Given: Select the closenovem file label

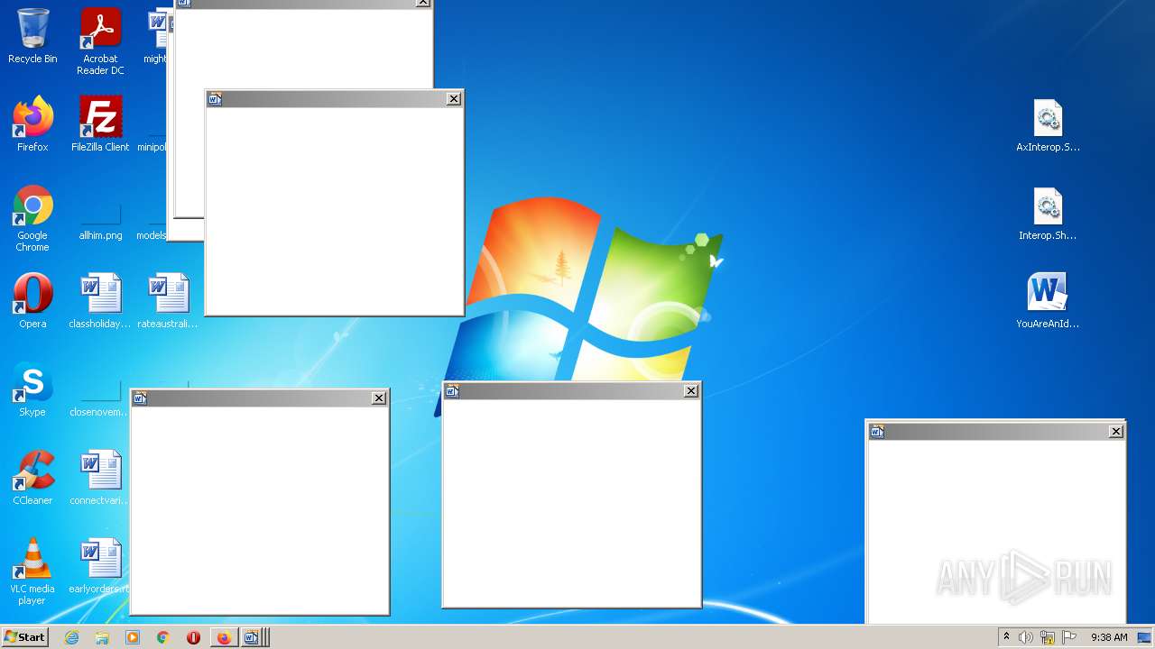Looking at the screenshot, I should point(98,412).
